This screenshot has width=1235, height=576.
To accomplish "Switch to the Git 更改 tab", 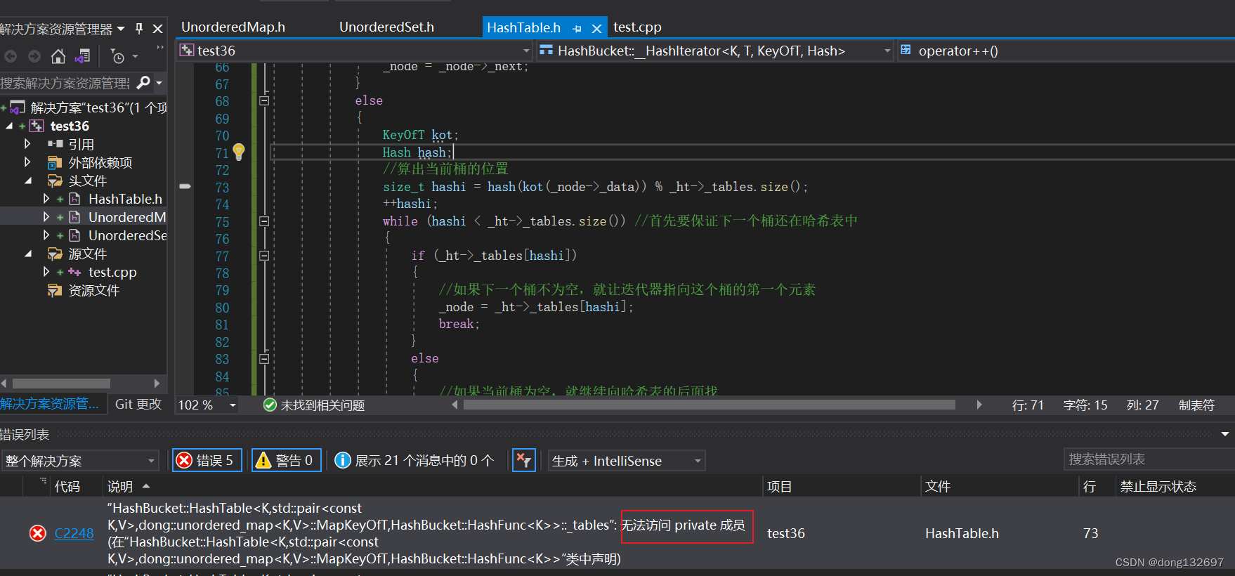I will coord(138,404).
